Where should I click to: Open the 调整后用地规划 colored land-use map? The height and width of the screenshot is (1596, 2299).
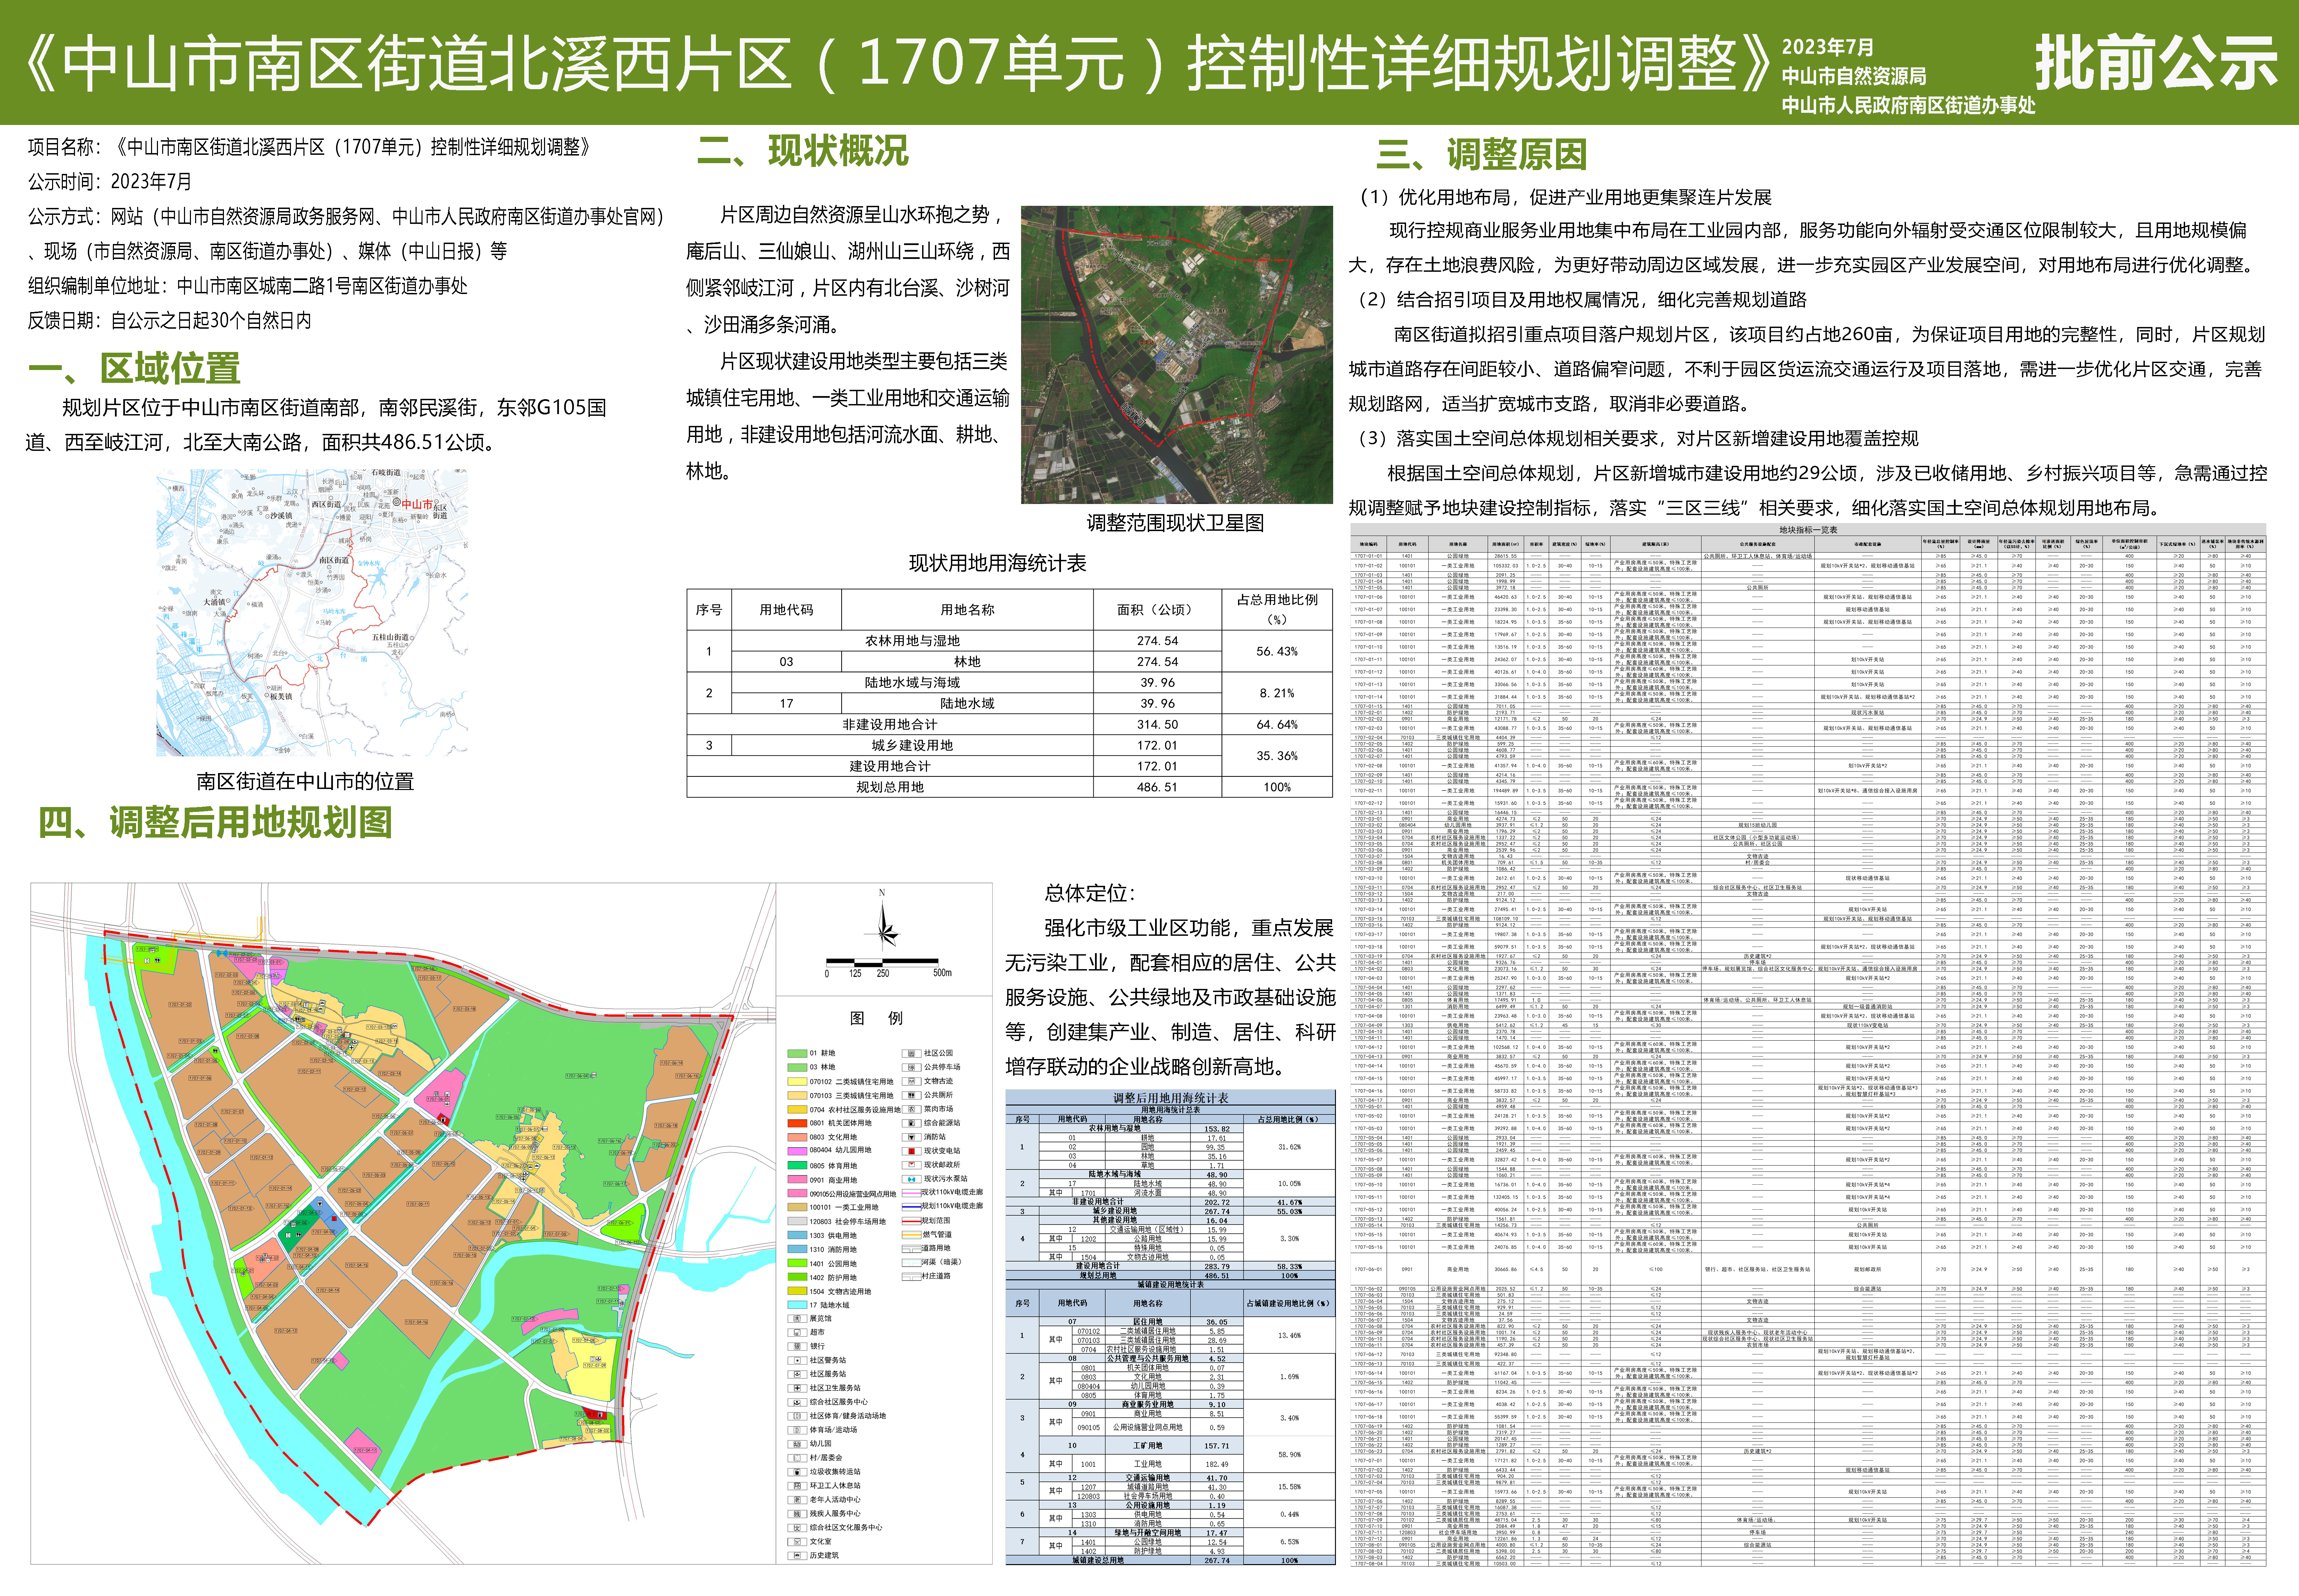pyautogui.click(x=403, y=1223)
